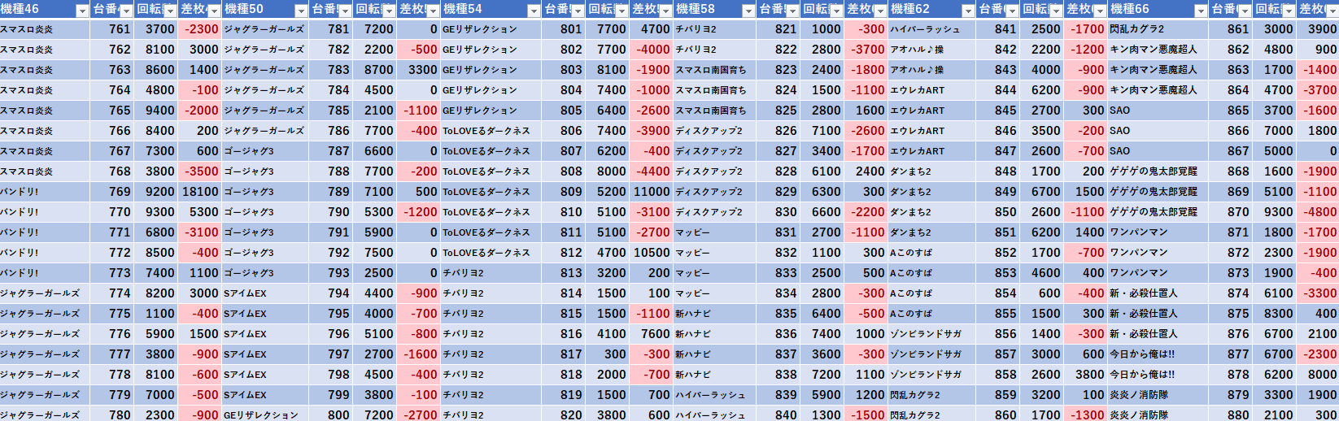Open the 回転 filter in the 機種50 group
The width and height of the screenshot is (1339, 421).
click(x=389, y=11)
